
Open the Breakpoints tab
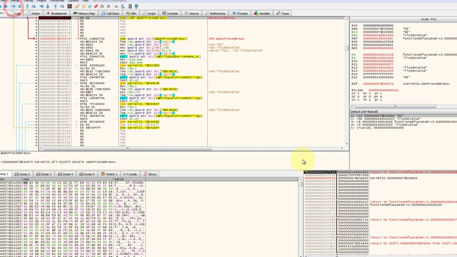(x=56, y=14)
